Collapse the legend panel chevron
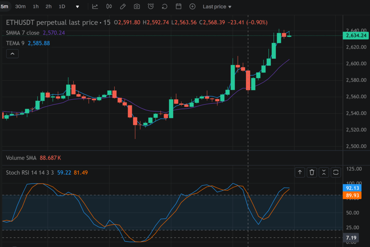 [12, 53]
